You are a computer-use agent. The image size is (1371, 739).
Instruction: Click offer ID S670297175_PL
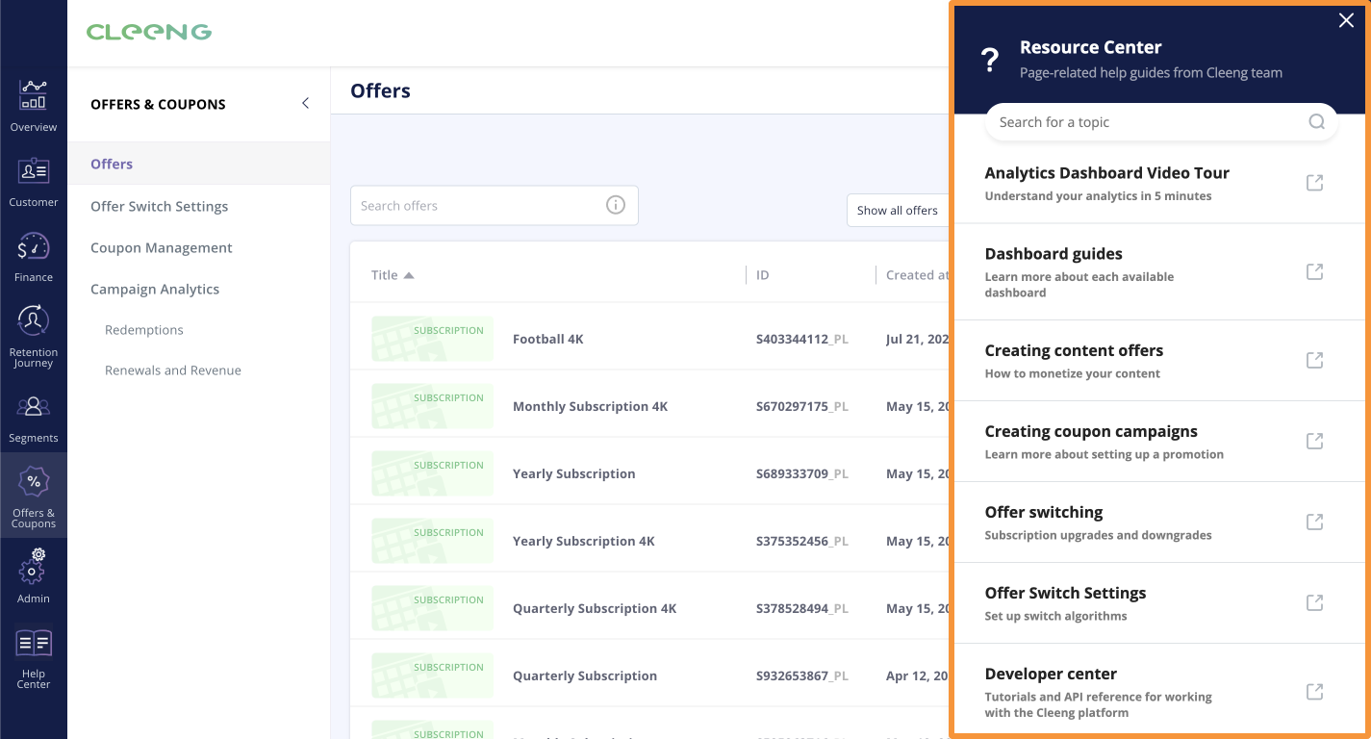(802, 406)
